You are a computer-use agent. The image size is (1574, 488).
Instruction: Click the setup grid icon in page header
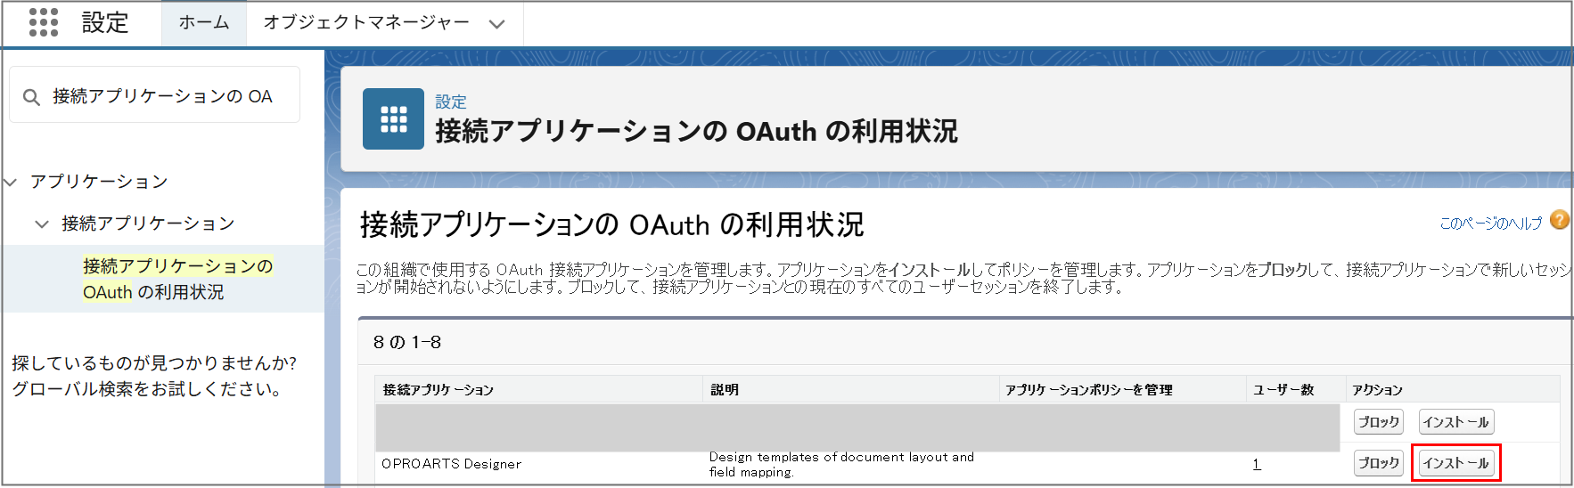coord(393,119)
